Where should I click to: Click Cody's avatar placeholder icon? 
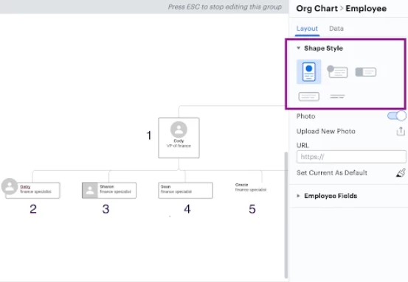179,130
